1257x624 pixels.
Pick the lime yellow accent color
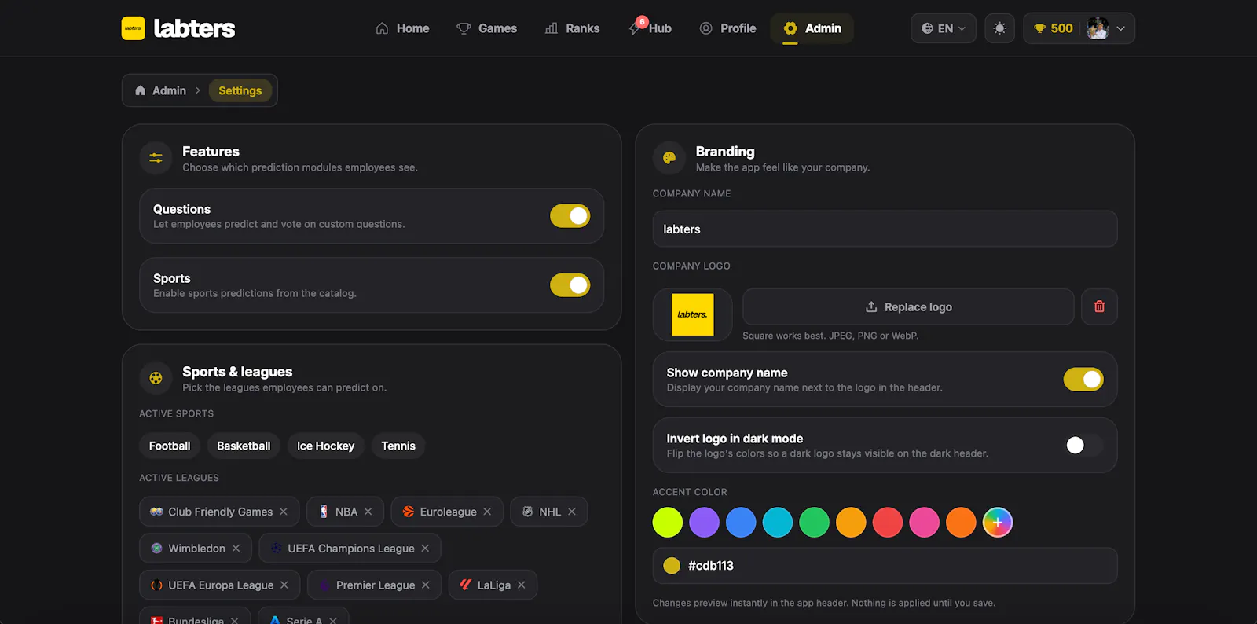668,523
